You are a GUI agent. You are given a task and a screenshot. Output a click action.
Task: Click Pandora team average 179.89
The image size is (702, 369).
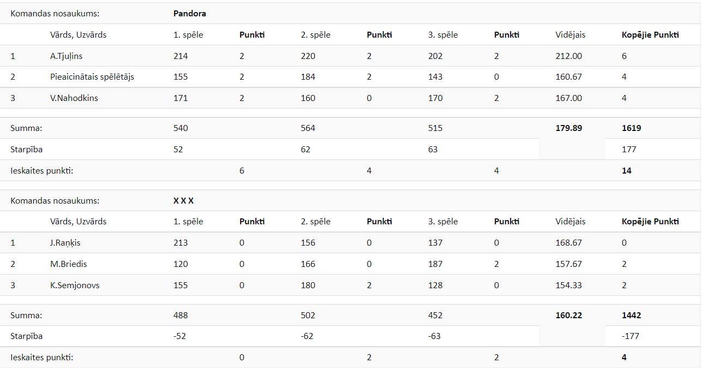tap(568, 128)
